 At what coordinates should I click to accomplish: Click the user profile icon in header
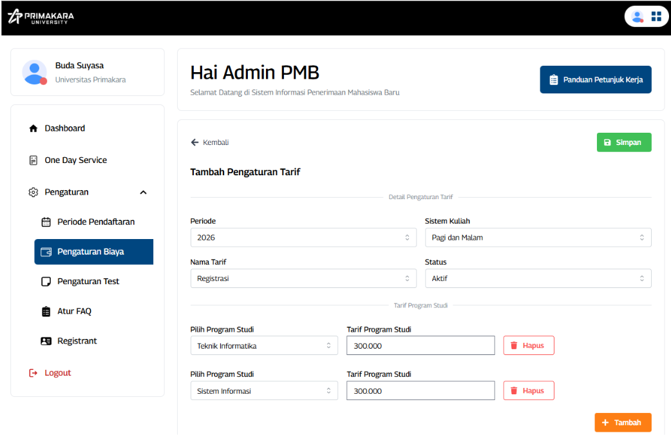tap(638, 17)
